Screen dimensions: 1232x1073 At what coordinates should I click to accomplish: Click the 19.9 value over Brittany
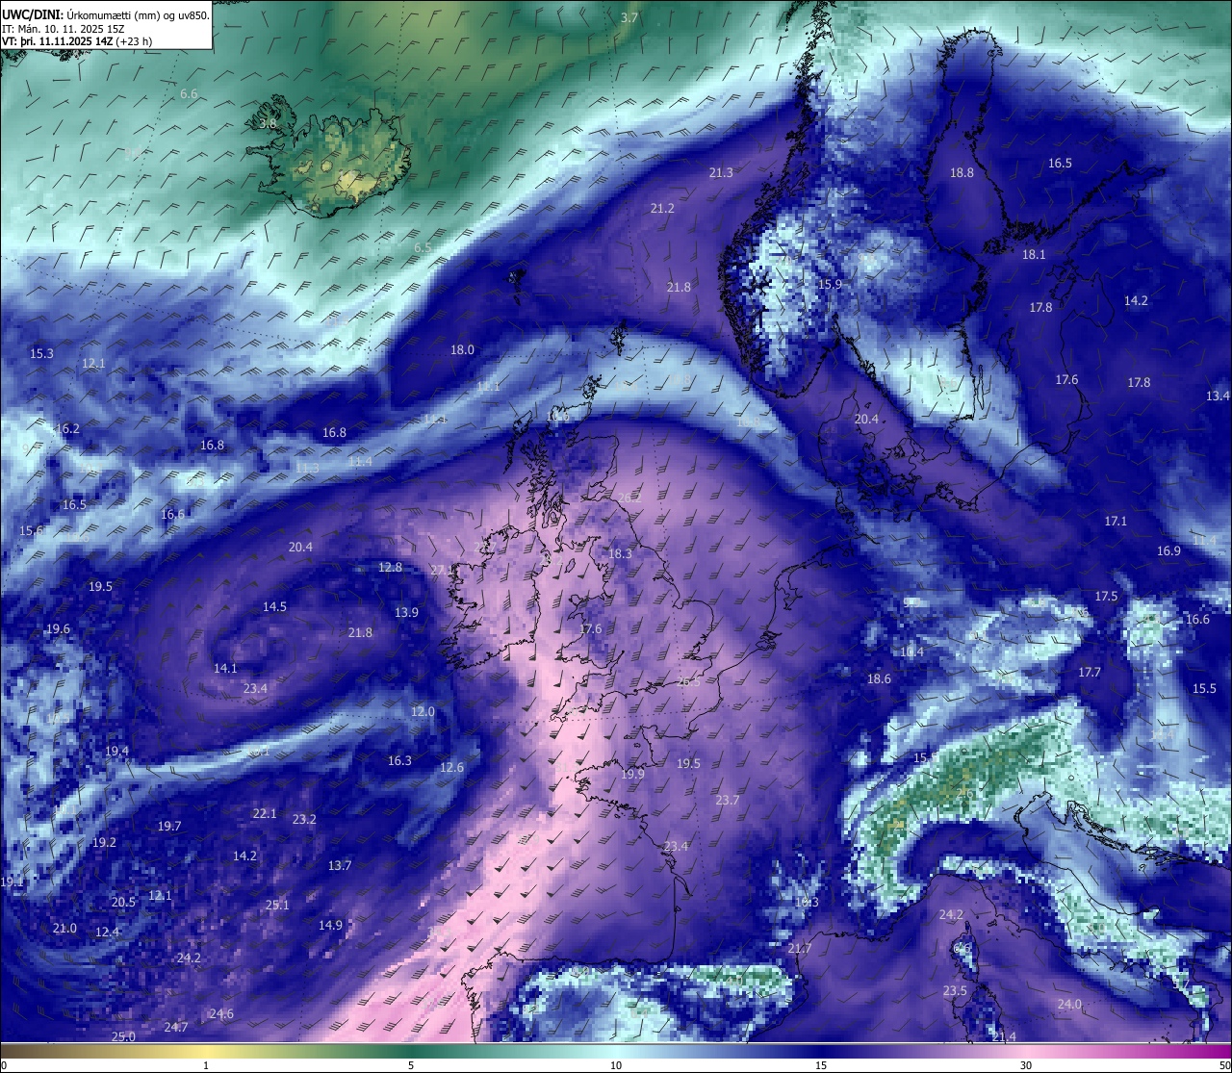coord(632,775)
